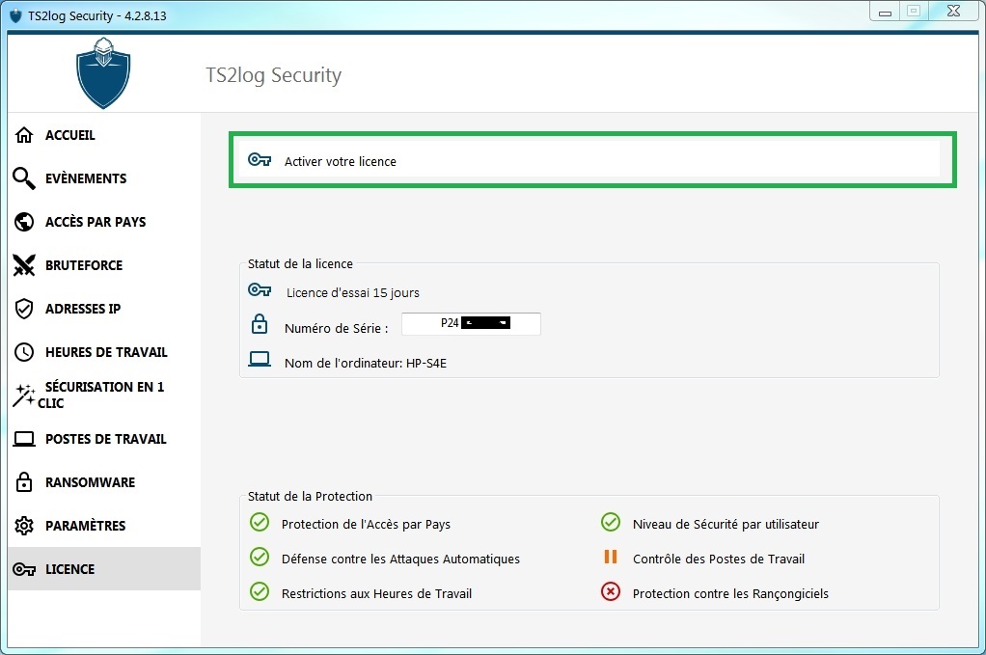The width and height of the screenshot is (986, 655).
Task: Open the Bruteforce section
Action: [x=104, y=265]
